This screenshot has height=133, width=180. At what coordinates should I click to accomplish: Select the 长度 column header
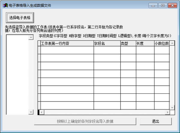pyautogui.click(x=145, y=43)
